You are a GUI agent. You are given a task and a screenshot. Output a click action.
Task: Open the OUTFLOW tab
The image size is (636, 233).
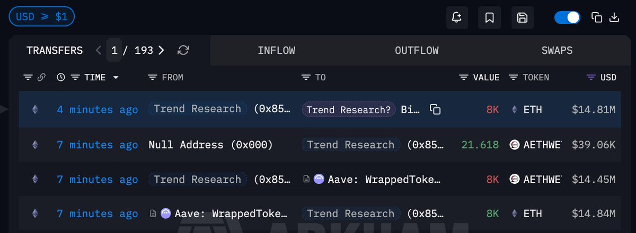417,51
